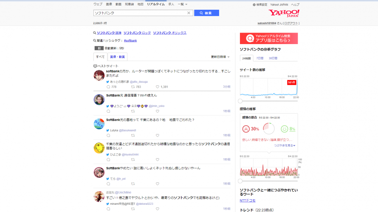Click the blue 検索 search button
Screen dimensions: 378x212
[206, 13]
